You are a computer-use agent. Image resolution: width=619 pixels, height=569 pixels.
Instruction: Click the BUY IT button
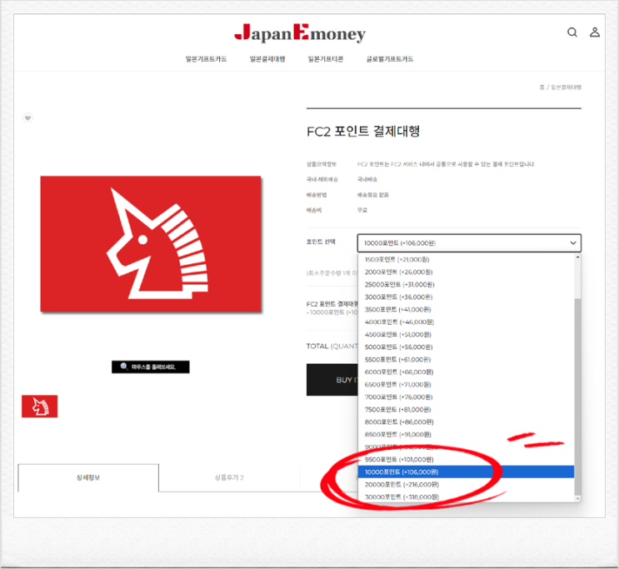pyautogui.click(x=332, y=380)
